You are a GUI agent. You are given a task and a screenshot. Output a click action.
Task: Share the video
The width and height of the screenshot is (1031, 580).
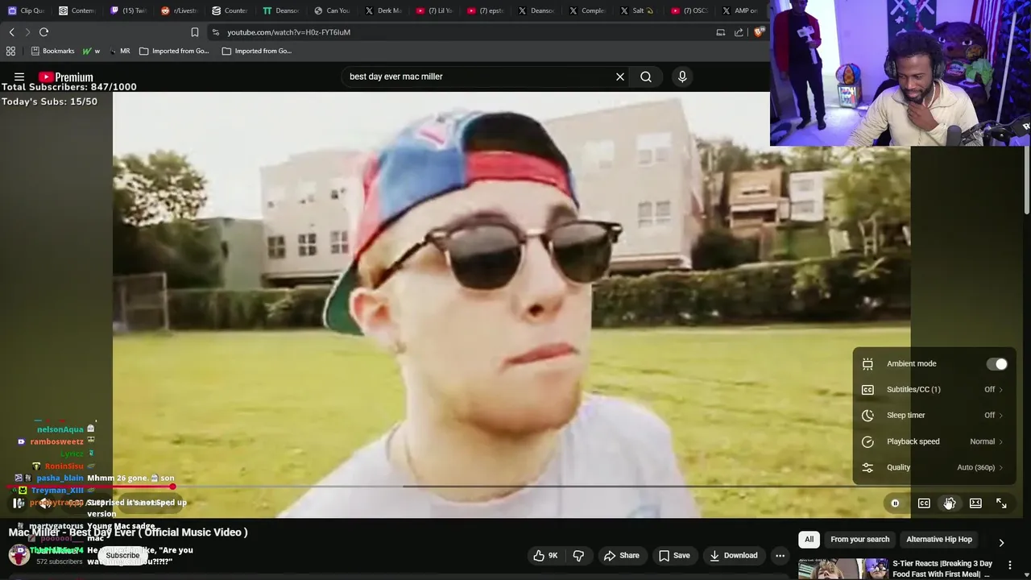point(621,555)
